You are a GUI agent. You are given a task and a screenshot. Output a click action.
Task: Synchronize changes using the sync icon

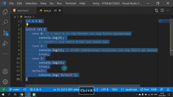pyautogui.click(x=25, y=89)
